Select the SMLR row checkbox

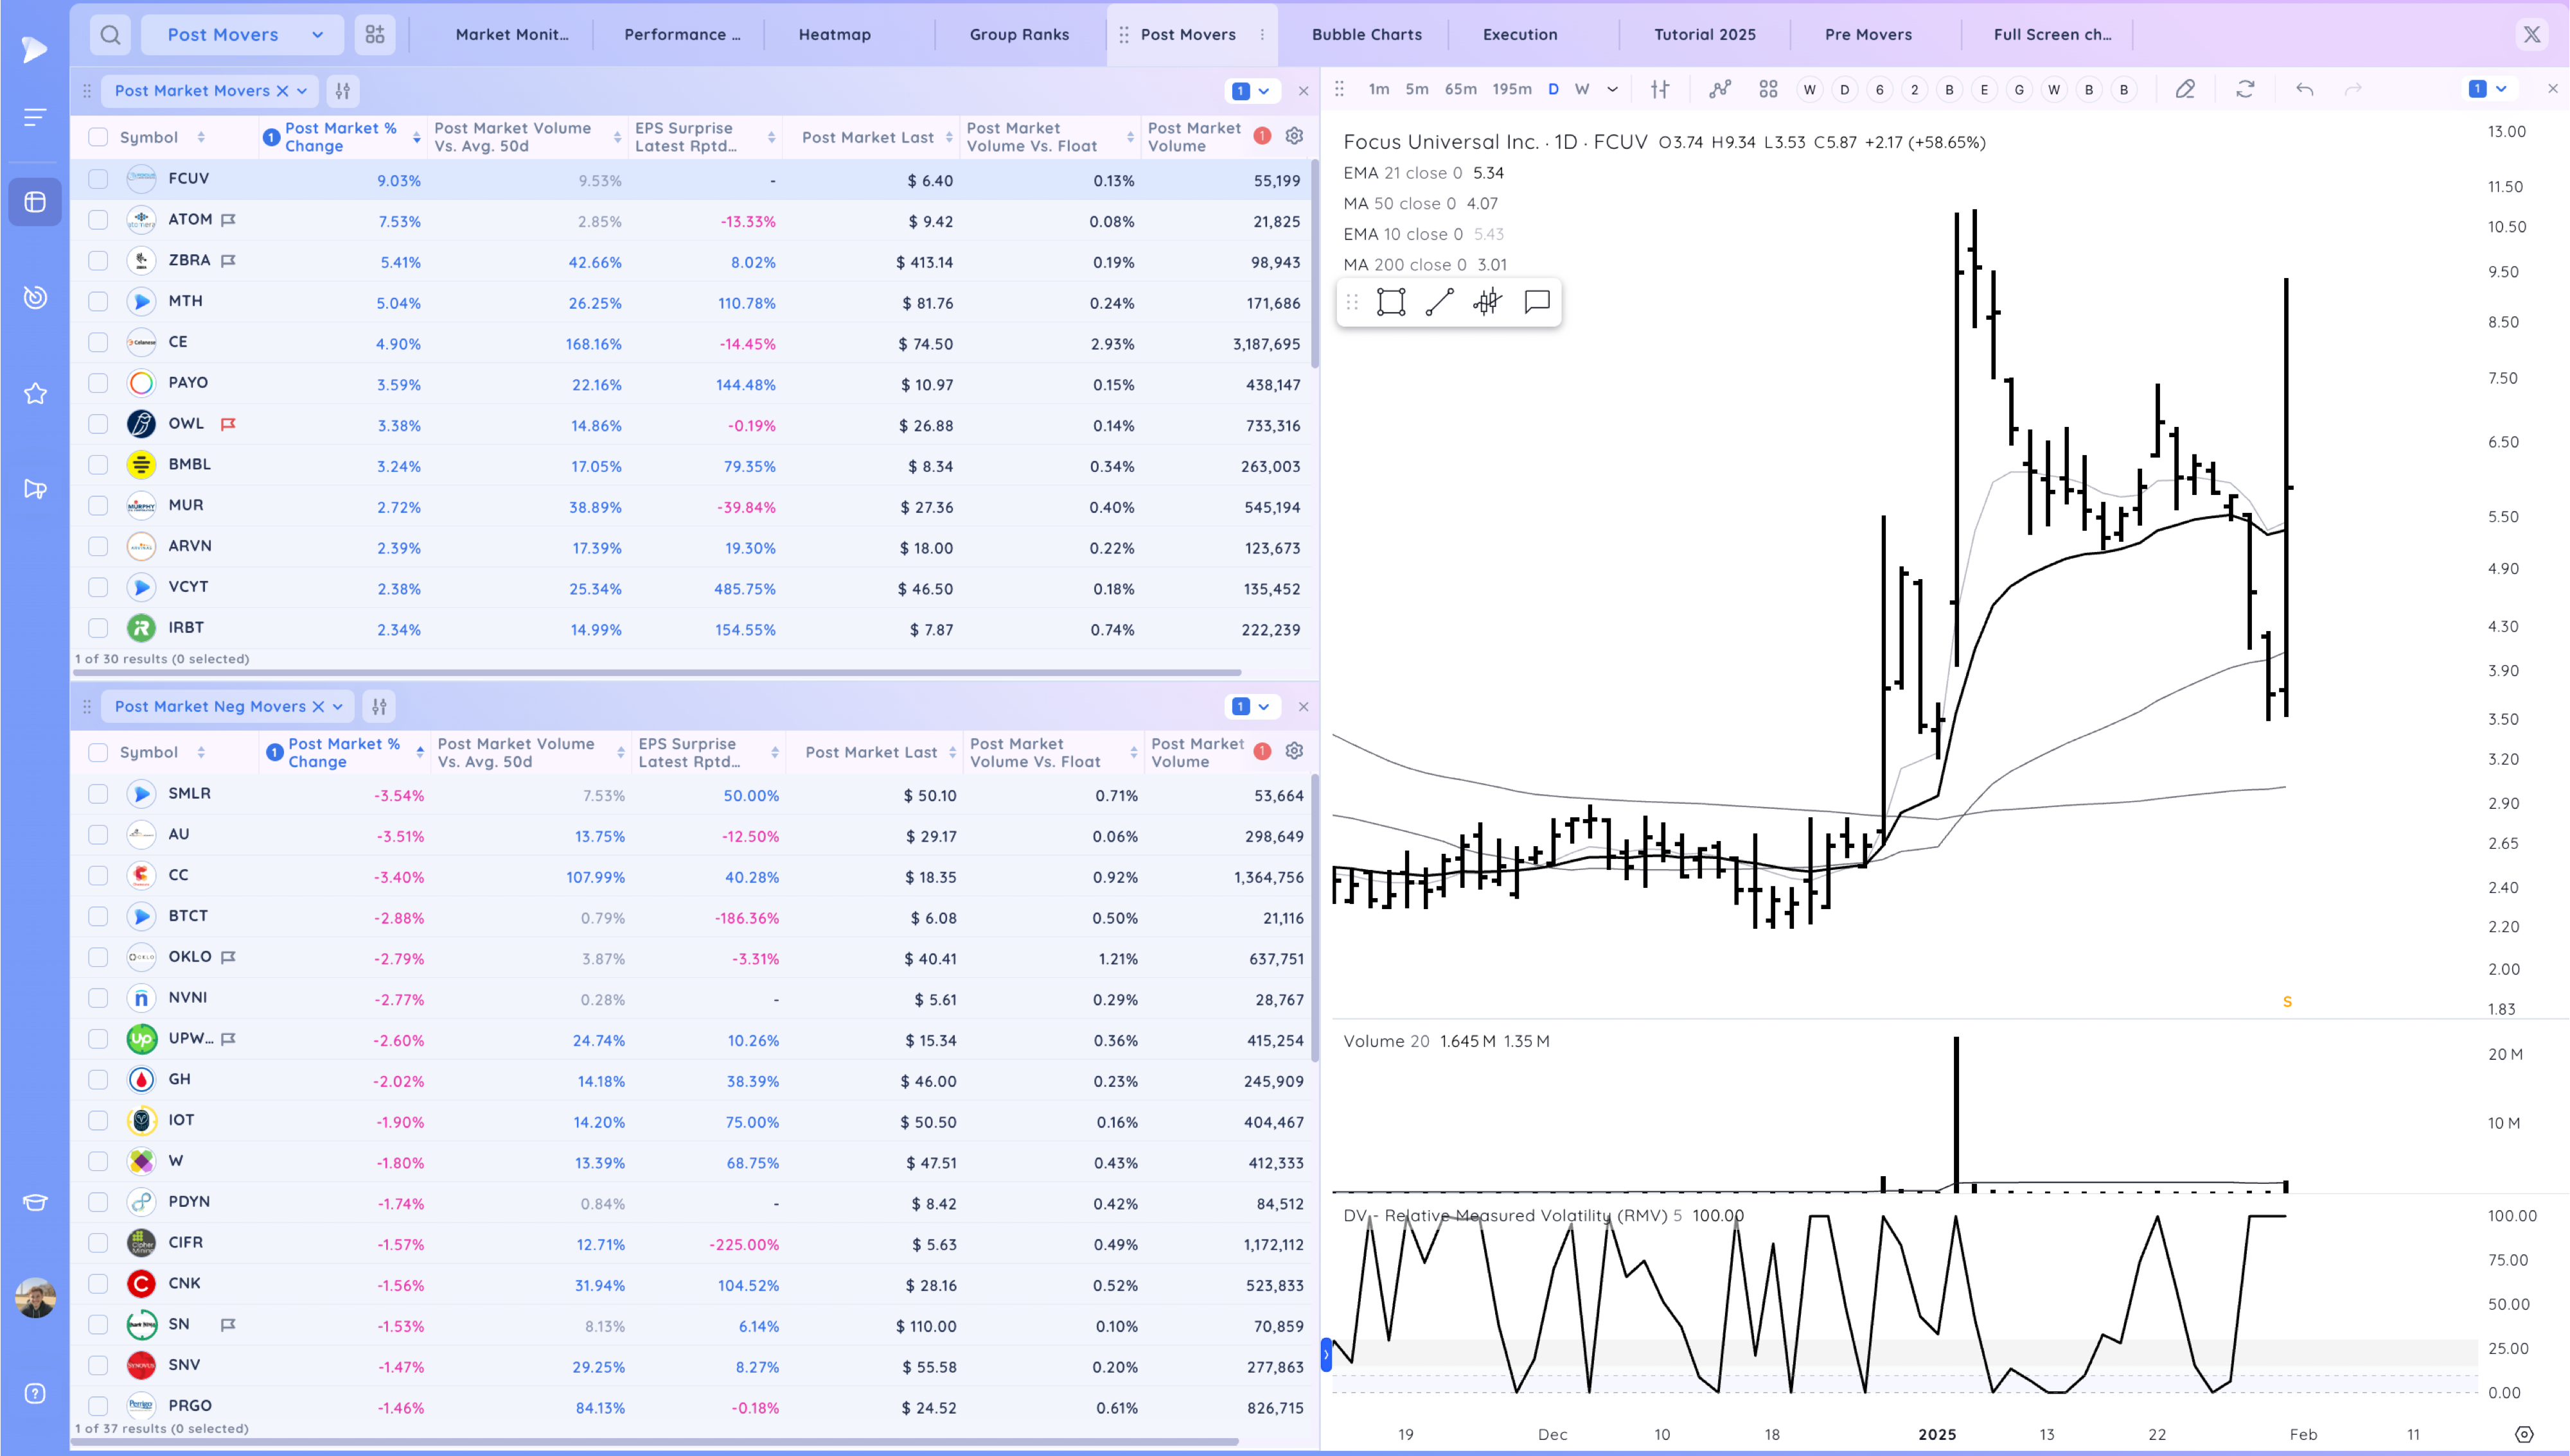coord(98,794)
